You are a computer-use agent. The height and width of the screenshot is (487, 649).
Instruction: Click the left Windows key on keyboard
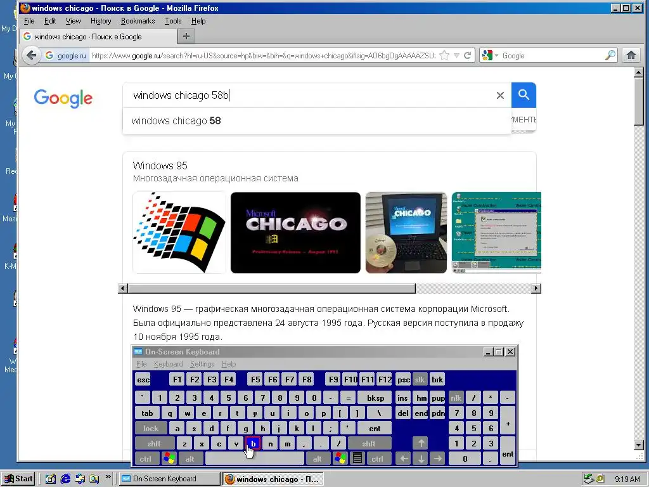tap(169, 458)
